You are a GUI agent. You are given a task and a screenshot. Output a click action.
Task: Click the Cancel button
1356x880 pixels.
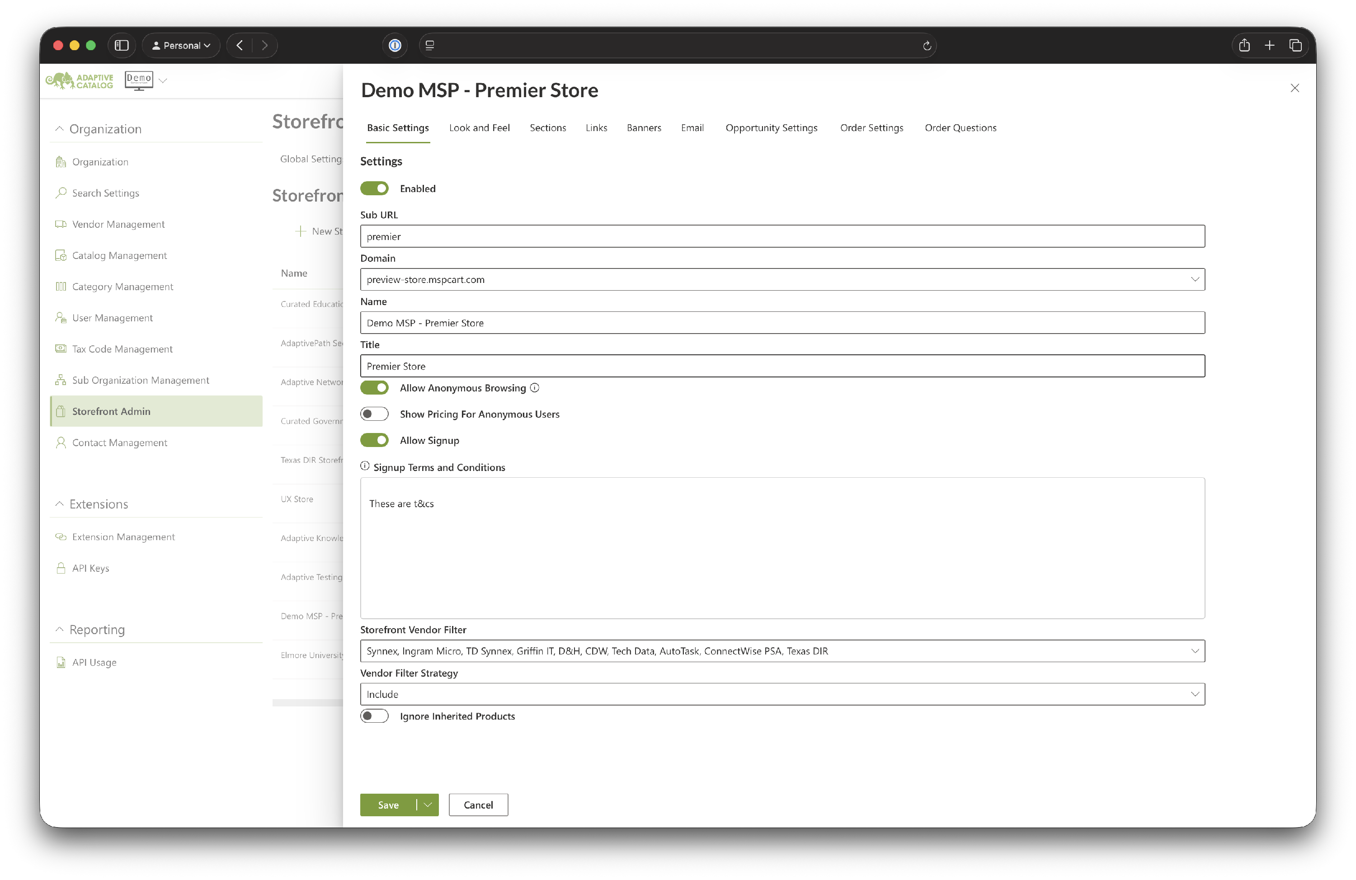478,805
